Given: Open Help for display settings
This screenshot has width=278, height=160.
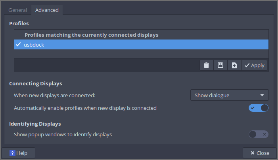Looking at the screenshot, I should point(19,153).
